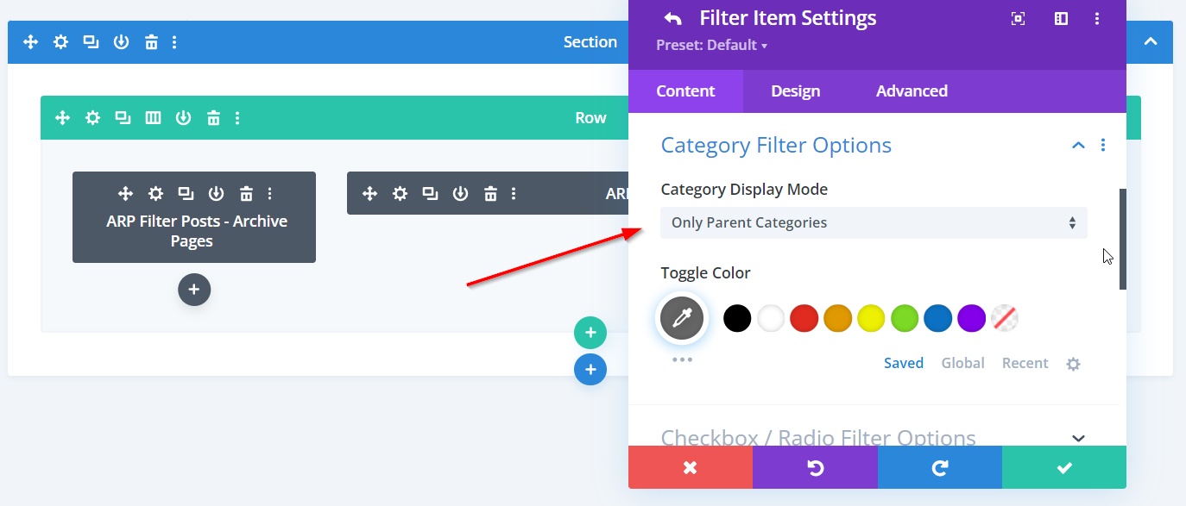Open the Preset: Default dropdown
Screen dimensions: 1186x506
tap(711, 45)
